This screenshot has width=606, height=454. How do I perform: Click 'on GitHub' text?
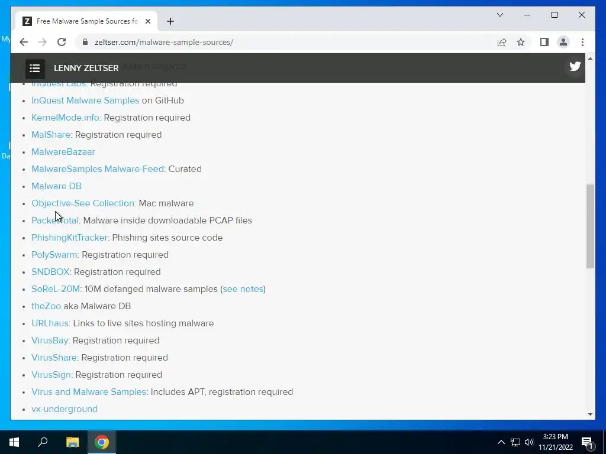[x=163, y=100]
